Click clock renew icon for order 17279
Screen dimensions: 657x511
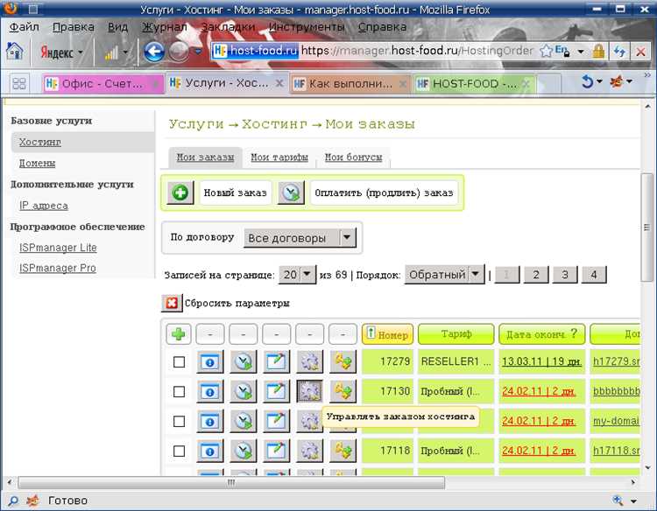click(243, 361)
